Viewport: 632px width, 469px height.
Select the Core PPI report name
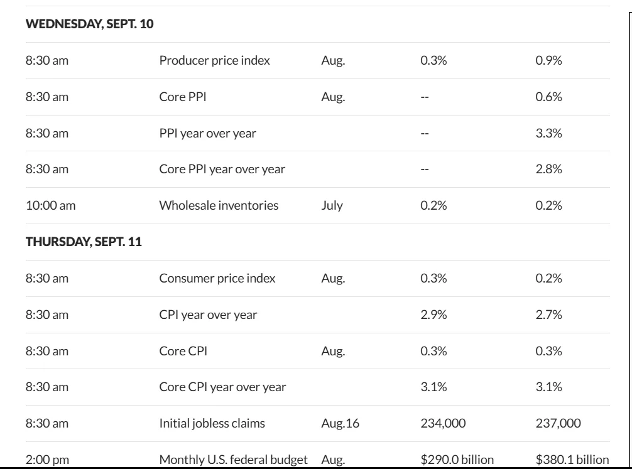[x=183, y=97]
